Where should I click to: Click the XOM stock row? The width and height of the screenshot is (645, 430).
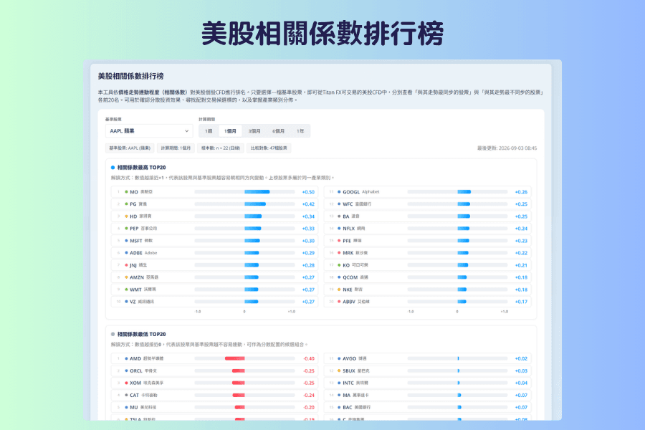214,383
